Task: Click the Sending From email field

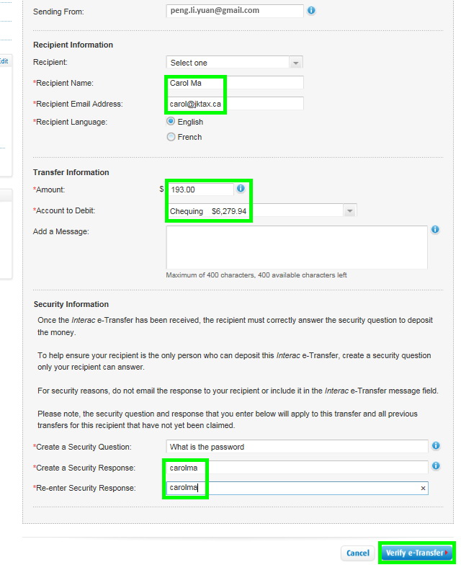Action: point(234,11)
